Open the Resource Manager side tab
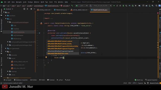Image resolution: width=161 pixels, height=90 pixels. point(1,25)
